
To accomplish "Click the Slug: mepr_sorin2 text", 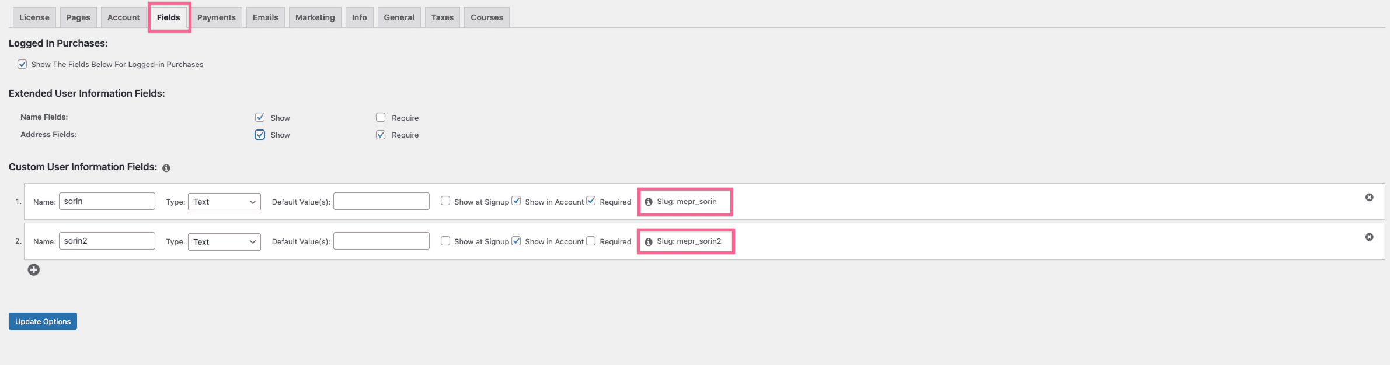I will tap(689, 241).
